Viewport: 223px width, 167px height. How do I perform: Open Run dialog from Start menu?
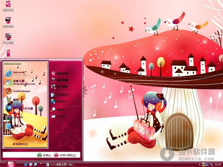click(59, 117)
